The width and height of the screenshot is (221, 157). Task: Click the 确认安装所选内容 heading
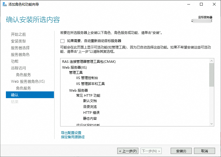[33, 20]
